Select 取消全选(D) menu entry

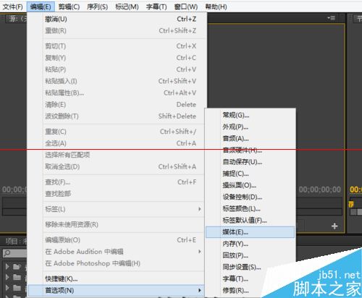117,166
